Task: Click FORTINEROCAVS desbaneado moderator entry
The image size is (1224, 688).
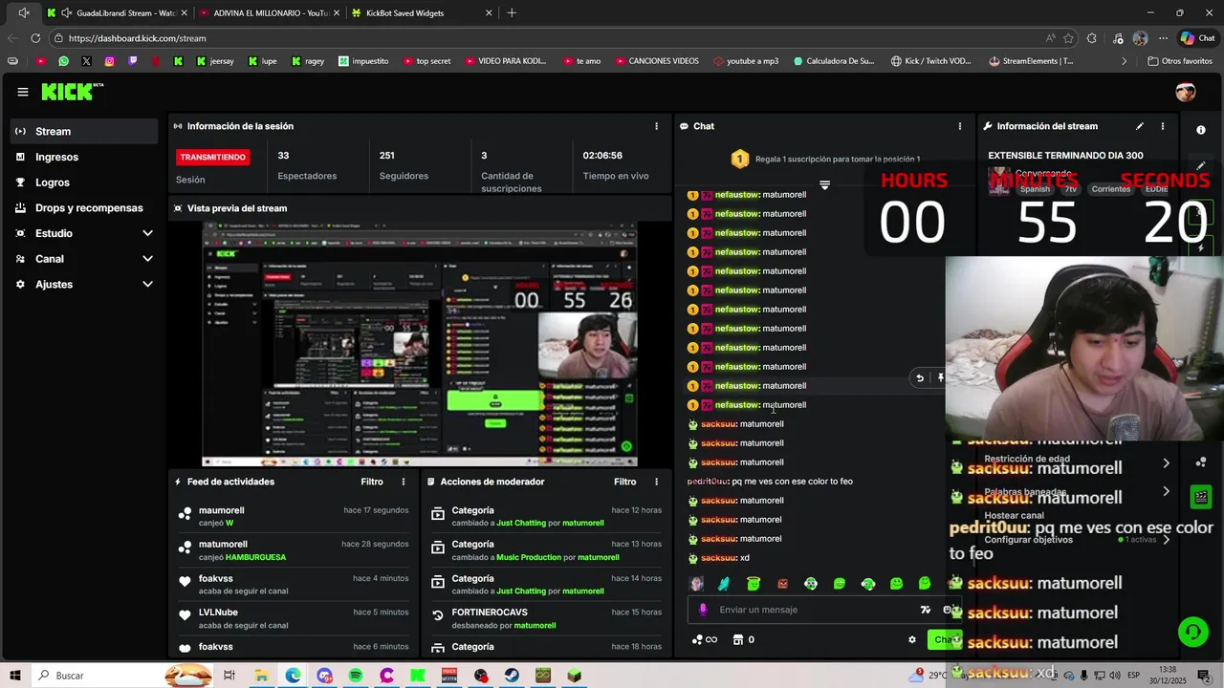Action: [x=545, y=618]
